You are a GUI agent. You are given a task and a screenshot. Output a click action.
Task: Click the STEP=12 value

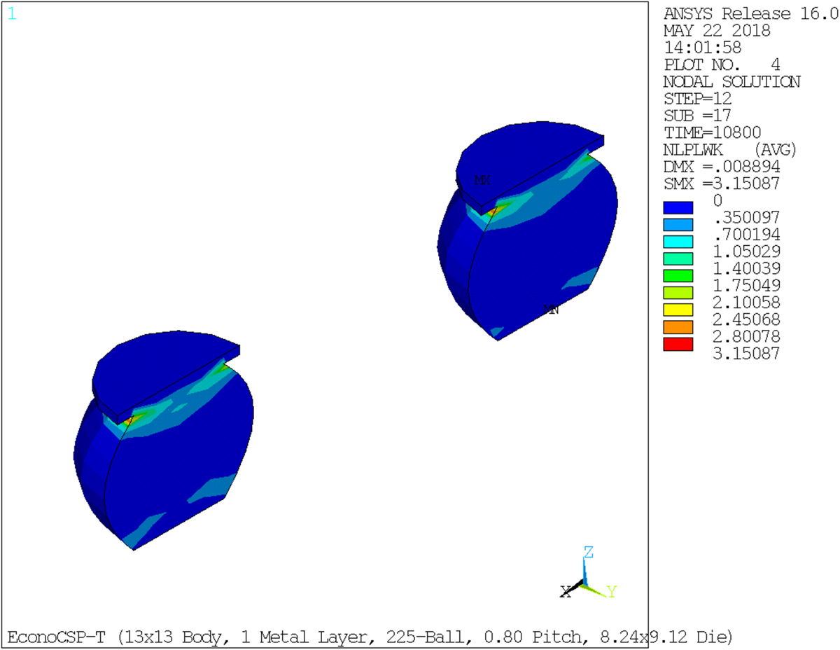click(698, 99)
